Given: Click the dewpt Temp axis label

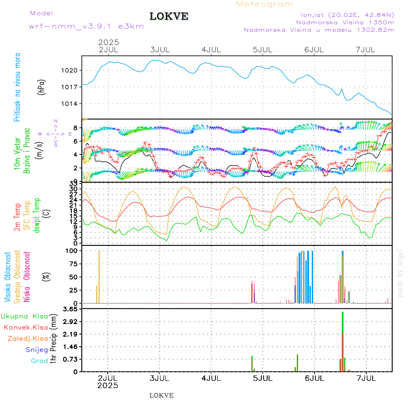Looking at the screenshot, I should point(37,214).
